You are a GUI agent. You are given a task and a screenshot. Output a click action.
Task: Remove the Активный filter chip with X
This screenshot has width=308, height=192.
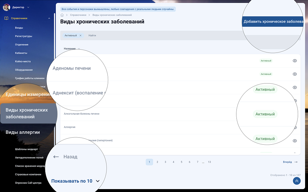[x=81, y=36]
